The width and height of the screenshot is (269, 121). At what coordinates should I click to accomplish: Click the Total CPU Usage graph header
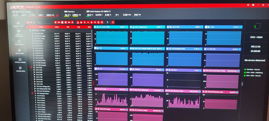111,109
